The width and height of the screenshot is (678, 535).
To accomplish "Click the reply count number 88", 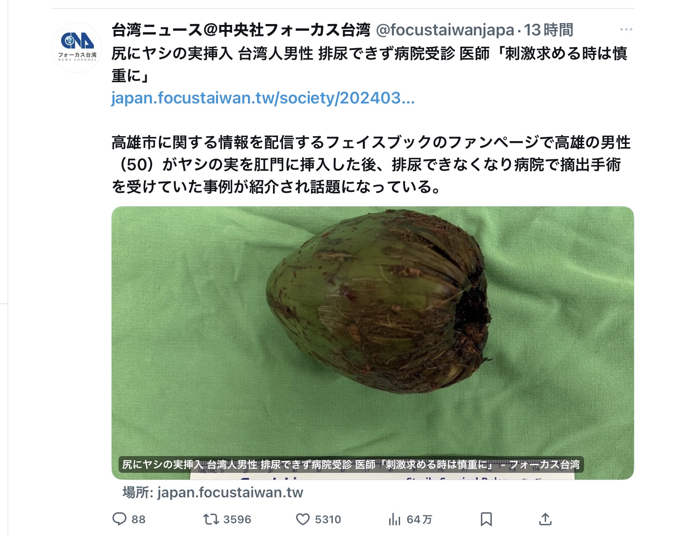I will click(139, 520).
